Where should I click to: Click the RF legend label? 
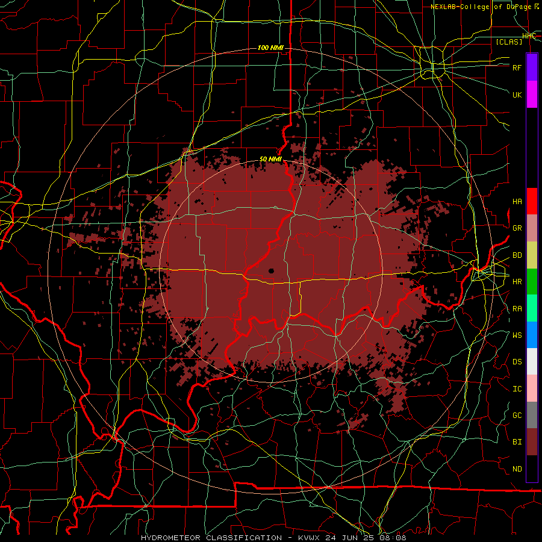[517, 67]
